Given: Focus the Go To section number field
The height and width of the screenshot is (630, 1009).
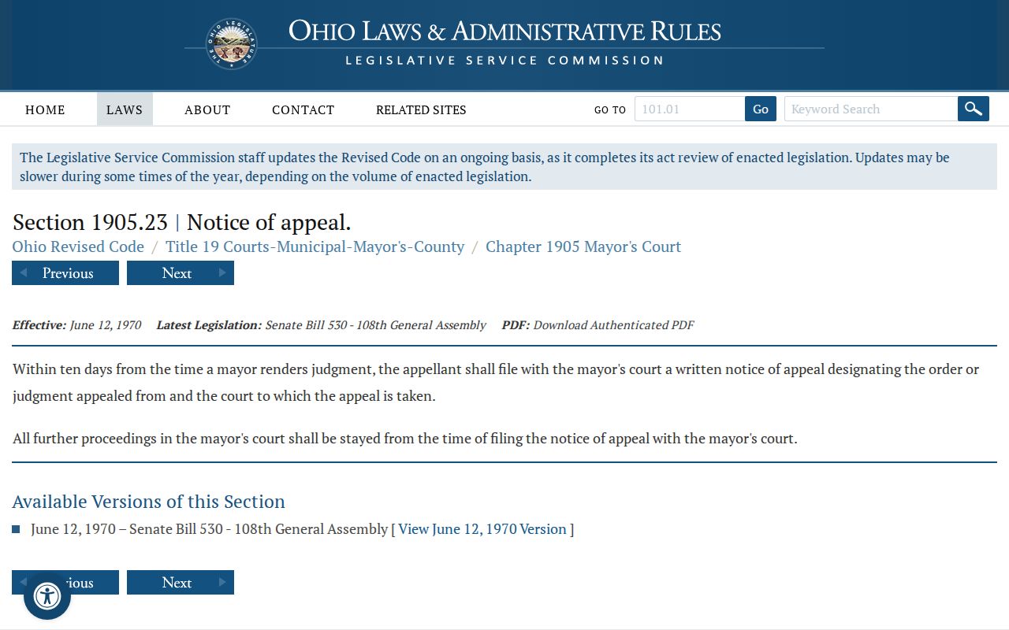Looking at the screenshot, I should tap(690, 109).
